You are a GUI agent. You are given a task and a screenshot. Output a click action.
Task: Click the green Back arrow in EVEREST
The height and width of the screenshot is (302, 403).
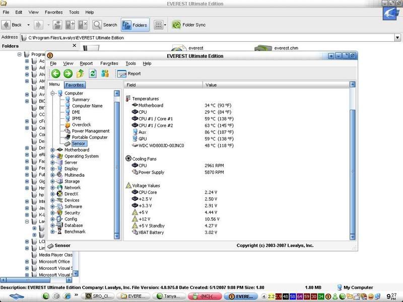(55, 73)
